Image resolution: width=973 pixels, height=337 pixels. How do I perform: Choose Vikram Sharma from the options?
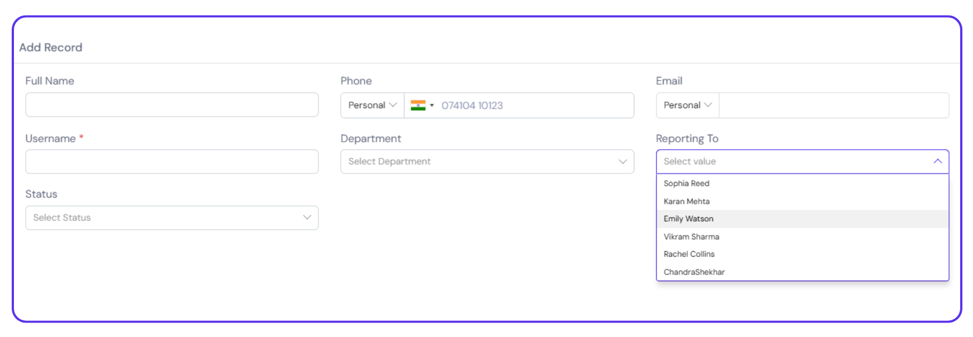tap(691, 237)
